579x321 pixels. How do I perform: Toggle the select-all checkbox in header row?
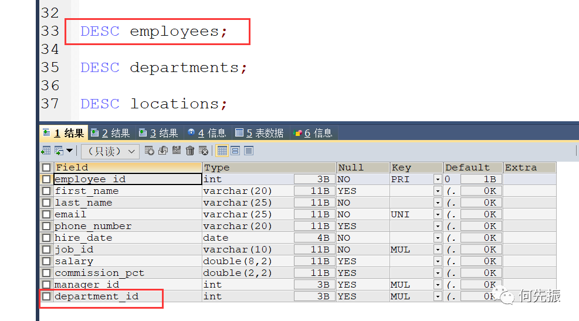pos(46,168)
